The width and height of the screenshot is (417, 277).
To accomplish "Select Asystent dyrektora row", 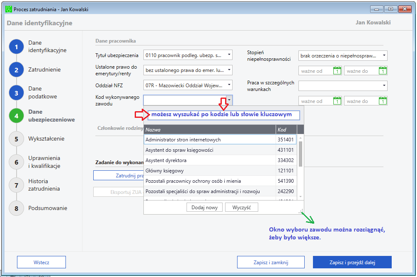I will [x=220, y=160].
